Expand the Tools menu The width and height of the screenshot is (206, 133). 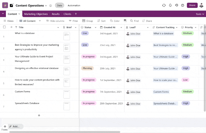(x=200, y=14)
